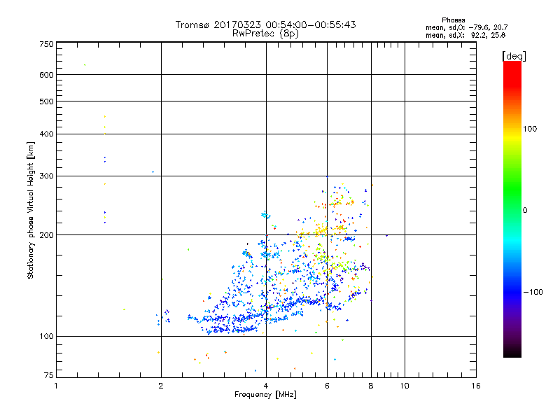The height and width of the screenshot is (420, 560).
Task: Click the x-axis tick label '8'
Action: (371, 386)
